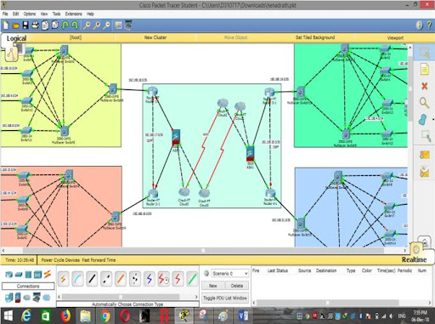
Task: Select the Inspect magnifier tool
Action: [x=424, y=103]
